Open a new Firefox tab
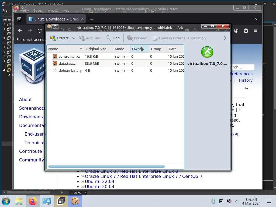Image resolution: width=276 pixels, height=207 pixels. pyautogui.click(x=92, y=19)
